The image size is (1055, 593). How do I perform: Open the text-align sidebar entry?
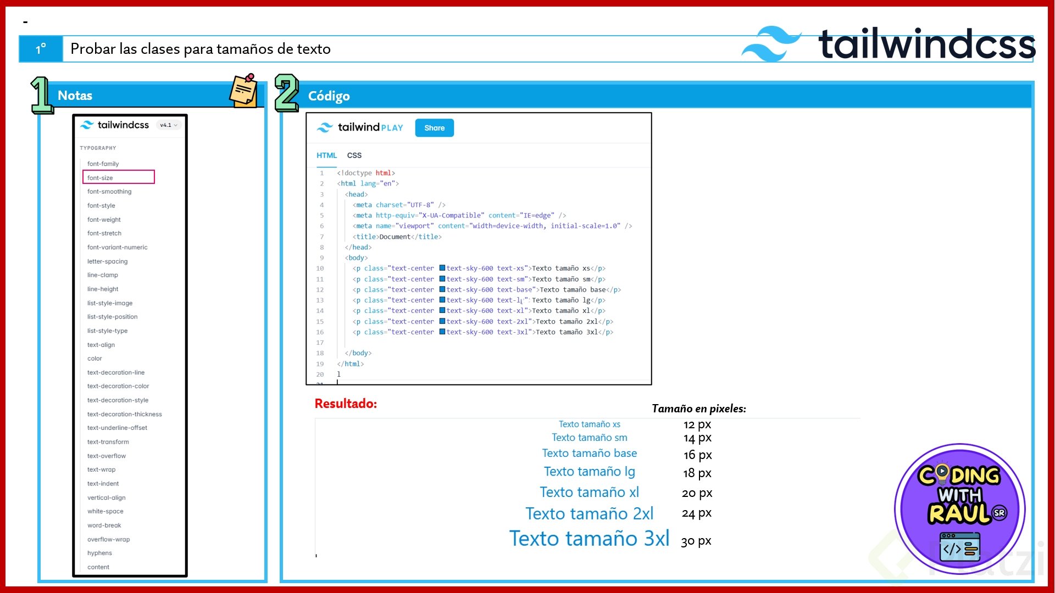(x=101, y=345)
